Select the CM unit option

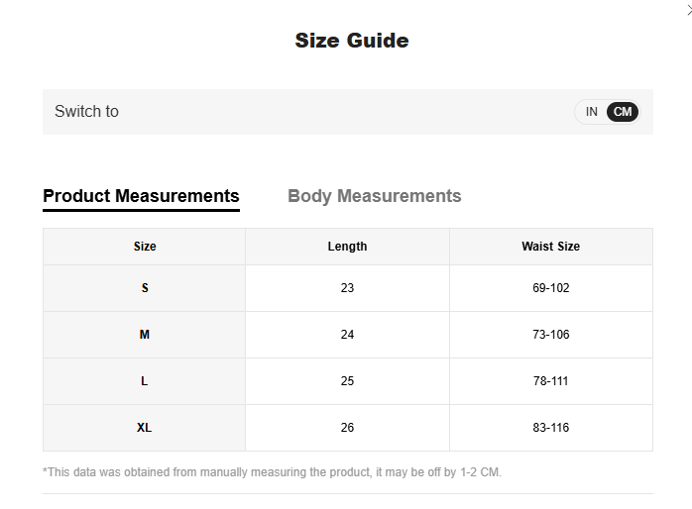pyautogui.click(x=623, y=112)
